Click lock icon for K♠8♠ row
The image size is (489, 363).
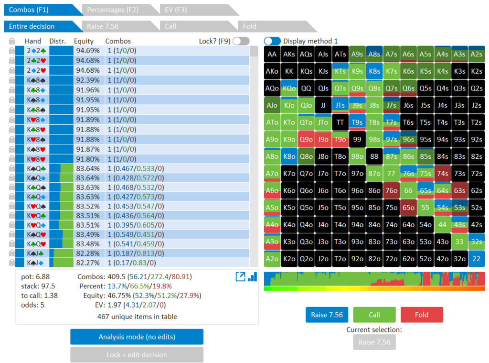[12, 80]
